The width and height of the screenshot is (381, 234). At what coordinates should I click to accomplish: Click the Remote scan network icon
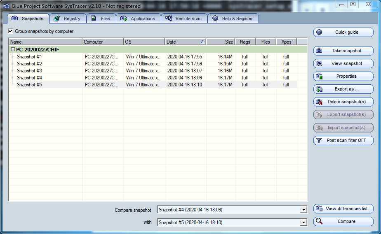pos(169,18)
